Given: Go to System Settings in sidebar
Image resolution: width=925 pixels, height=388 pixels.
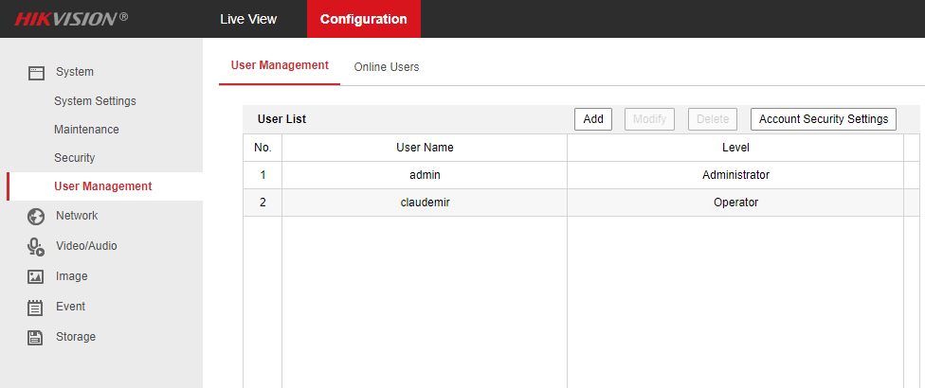Looking at the screenshot, I should (x=95, y=101).
